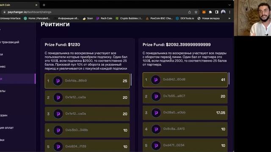Open the Pach Coin bookmark

pyautogui.click(x=104, y=18)
